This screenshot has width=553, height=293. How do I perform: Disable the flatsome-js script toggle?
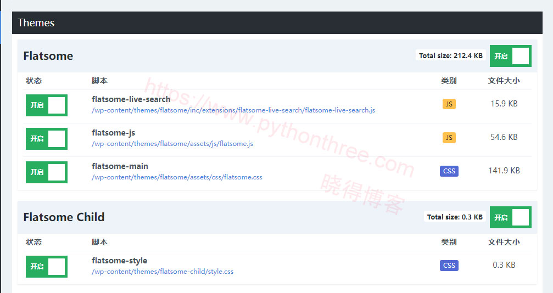coord(47,139)
